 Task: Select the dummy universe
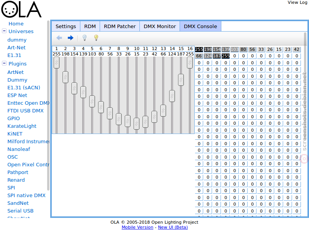point(17,40)
